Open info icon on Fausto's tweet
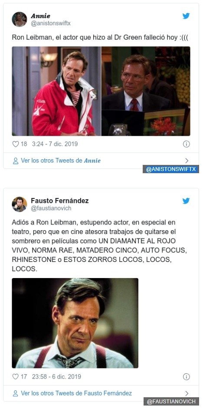 click(x=187, y=377)
